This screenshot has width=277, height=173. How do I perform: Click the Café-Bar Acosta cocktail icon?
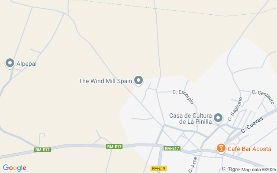point(221,148)
